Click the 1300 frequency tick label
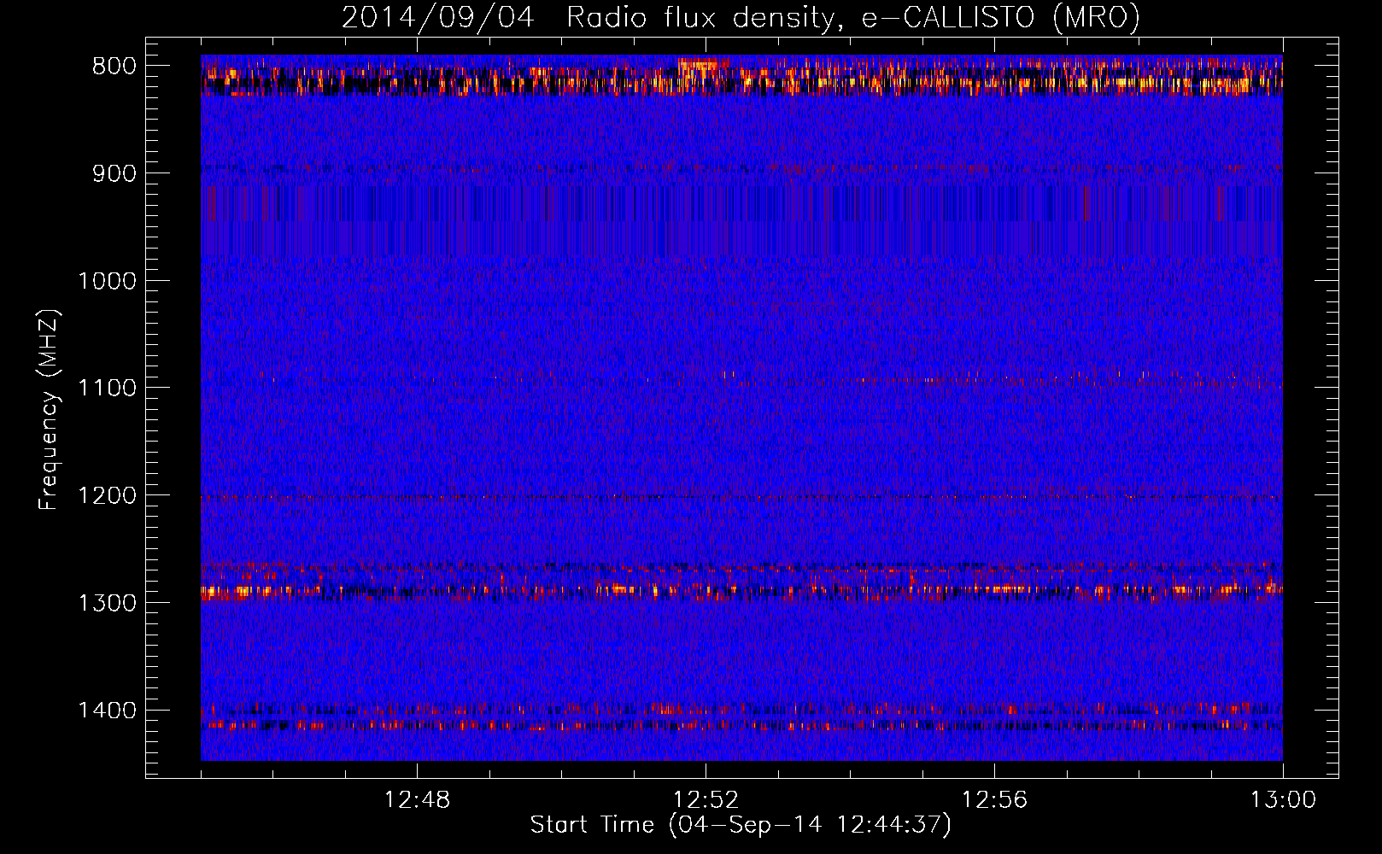This screenshot has height=854, width=1382. pos(108,603)
